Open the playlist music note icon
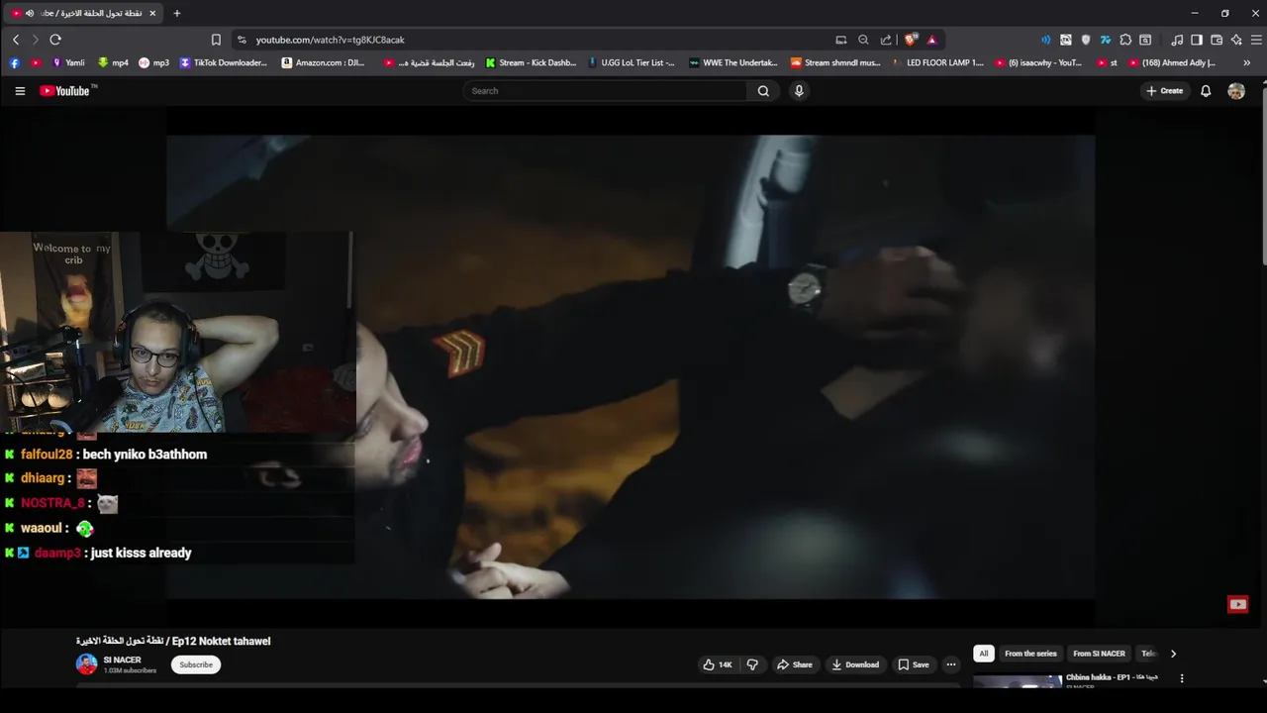 1177,40
